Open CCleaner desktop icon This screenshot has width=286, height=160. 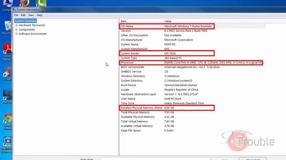(x=7, y=74)
